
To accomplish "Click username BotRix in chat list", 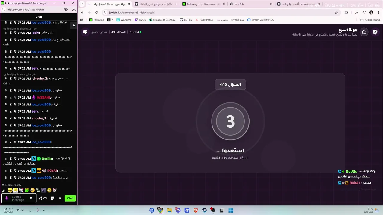I will coord(47,159).
